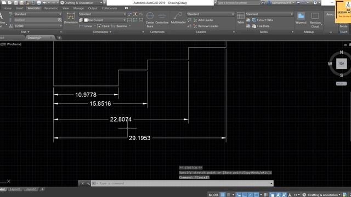Screen dimensions: 351x197
Task: Toggle the grid display in status bar
Action: pos(223,195)
